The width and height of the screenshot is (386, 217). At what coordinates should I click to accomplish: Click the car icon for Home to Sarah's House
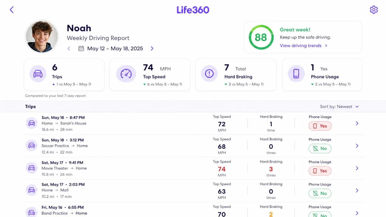tap(32, 123)
